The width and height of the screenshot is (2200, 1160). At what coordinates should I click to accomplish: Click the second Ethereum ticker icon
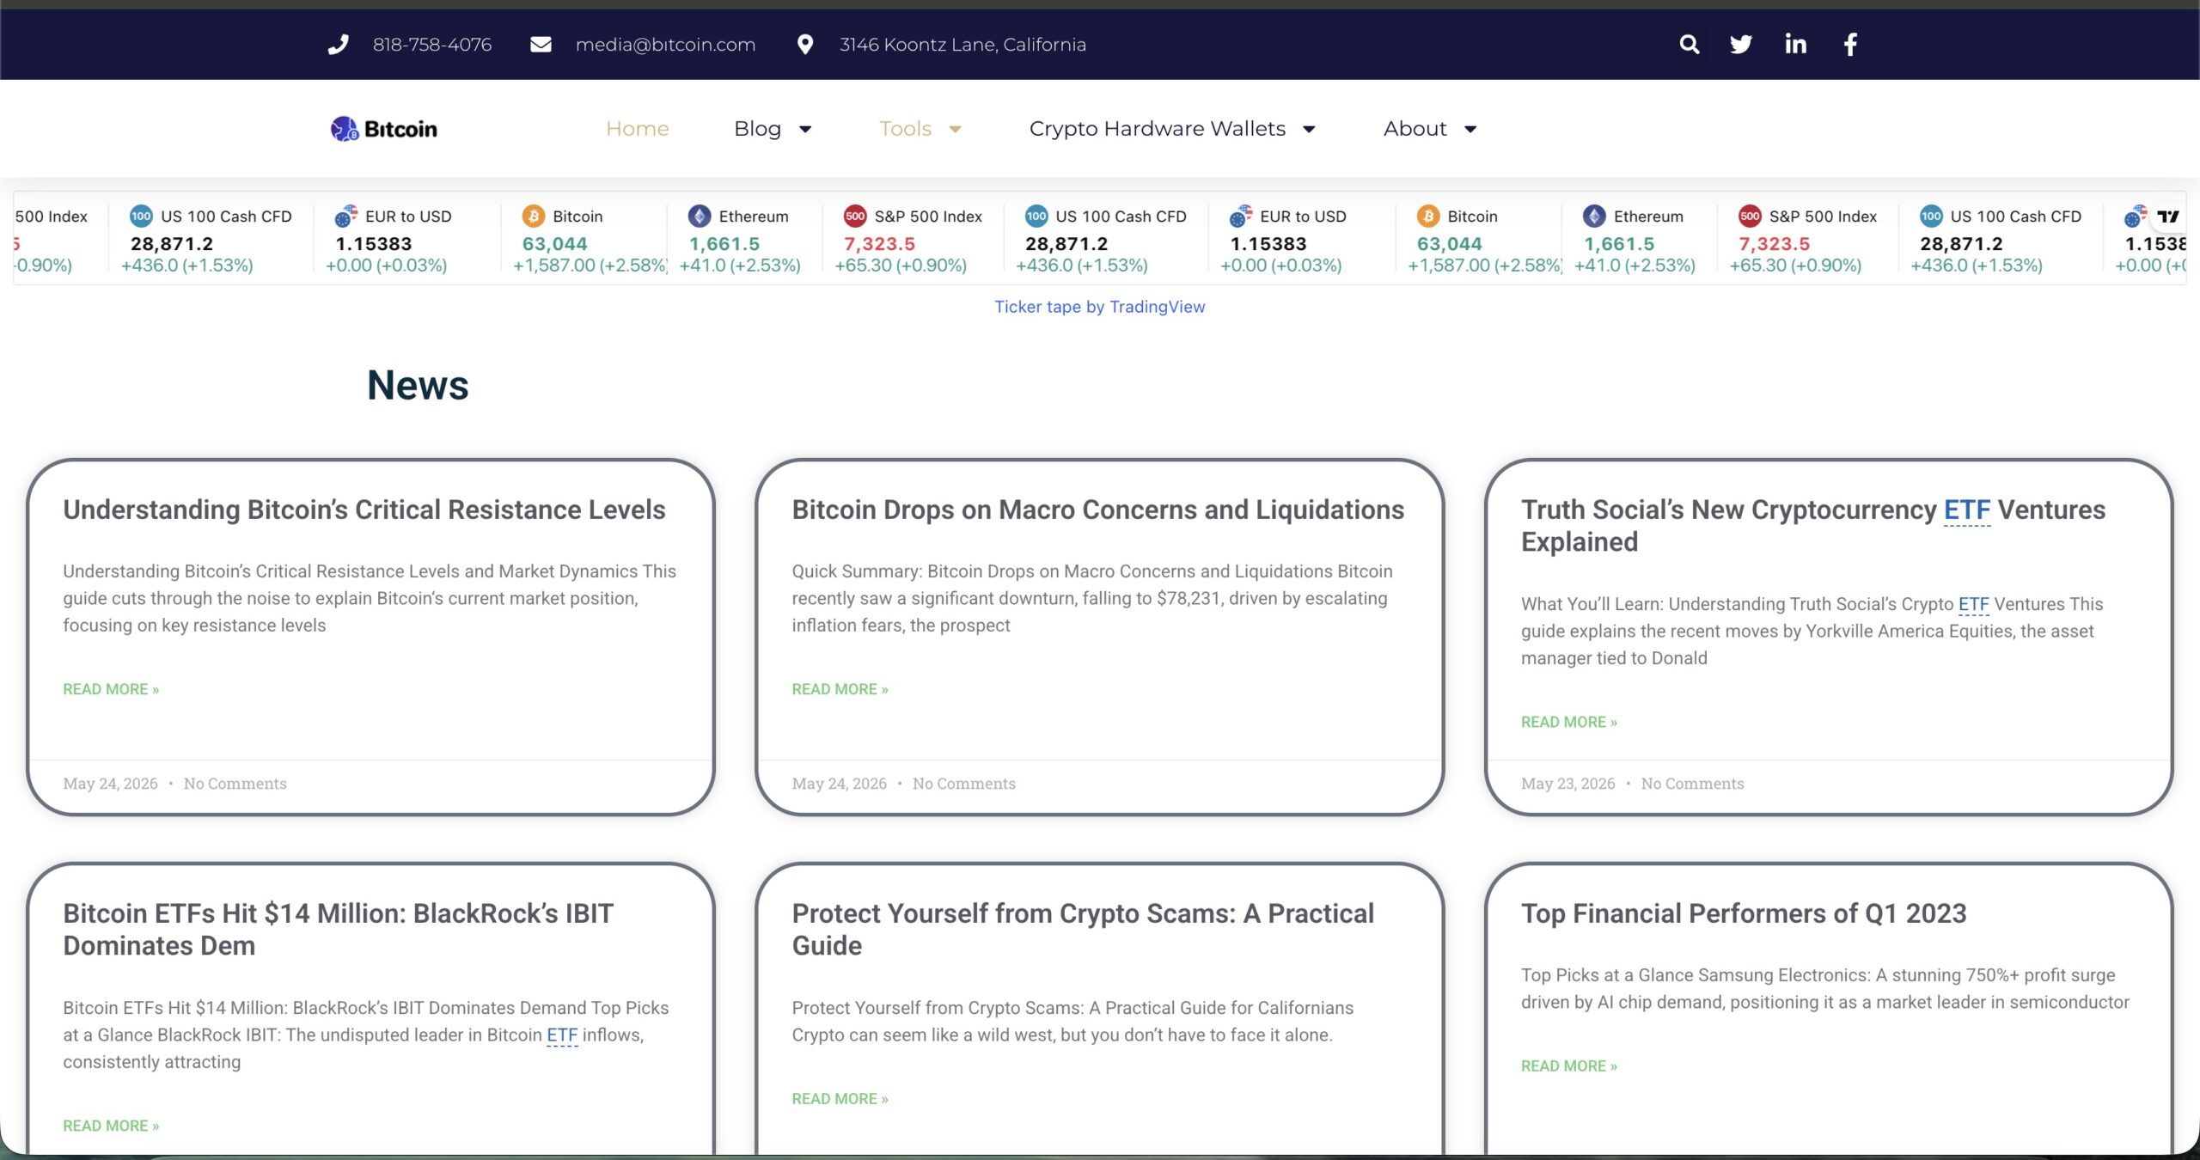[x=1594, y=217]
